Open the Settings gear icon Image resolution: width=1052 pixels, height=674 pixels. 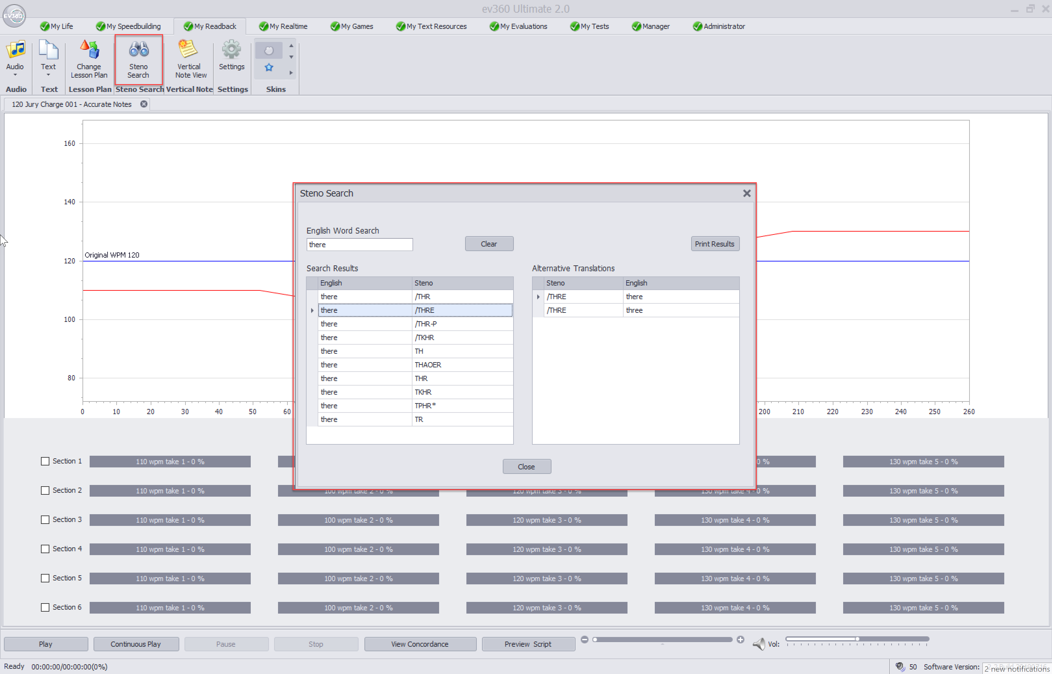[x=231, y=49]
